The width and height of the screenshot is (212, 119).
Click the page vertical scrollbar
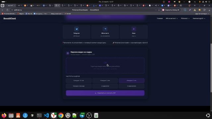(x=211, y=68)
